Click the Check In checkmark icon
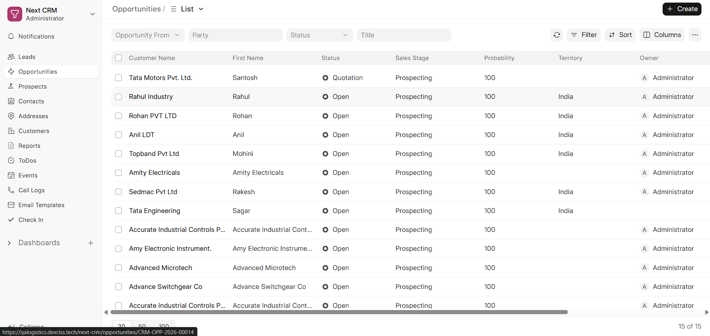 click(11, 220)
